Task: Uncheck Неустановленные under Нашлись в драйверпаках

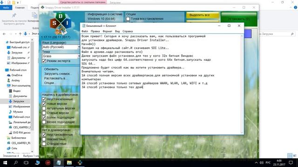Action: 44,99
